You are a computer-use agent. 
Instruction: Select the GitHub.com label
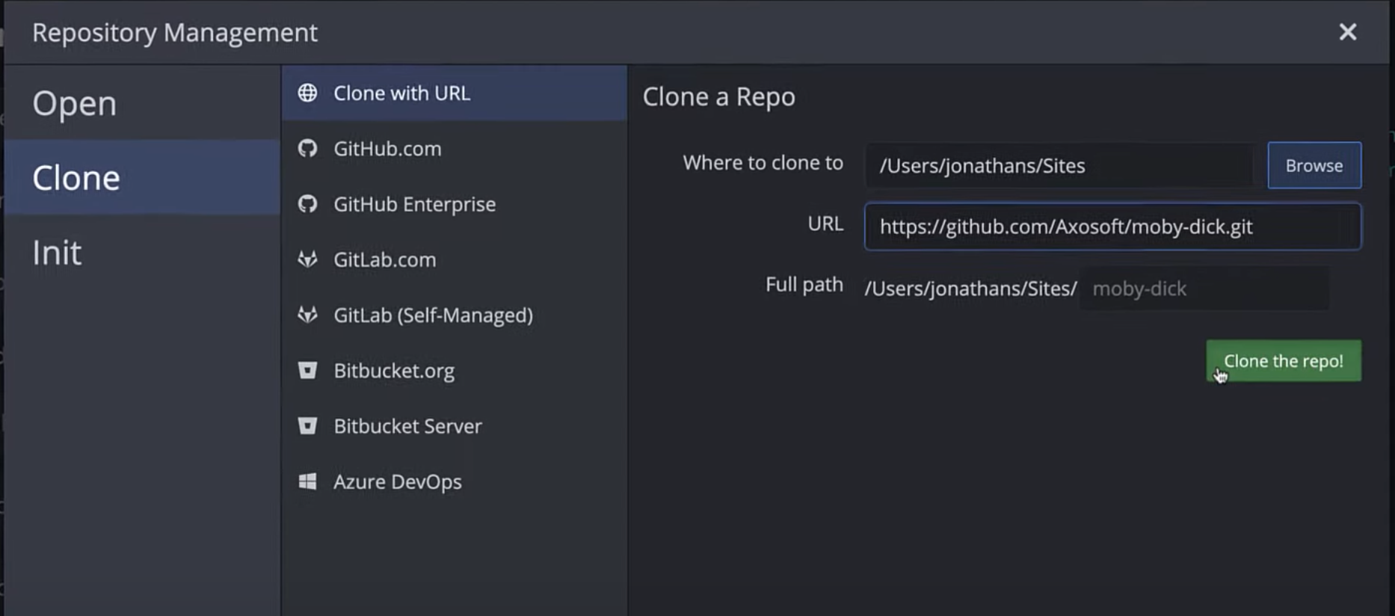[x=387, y=148]
